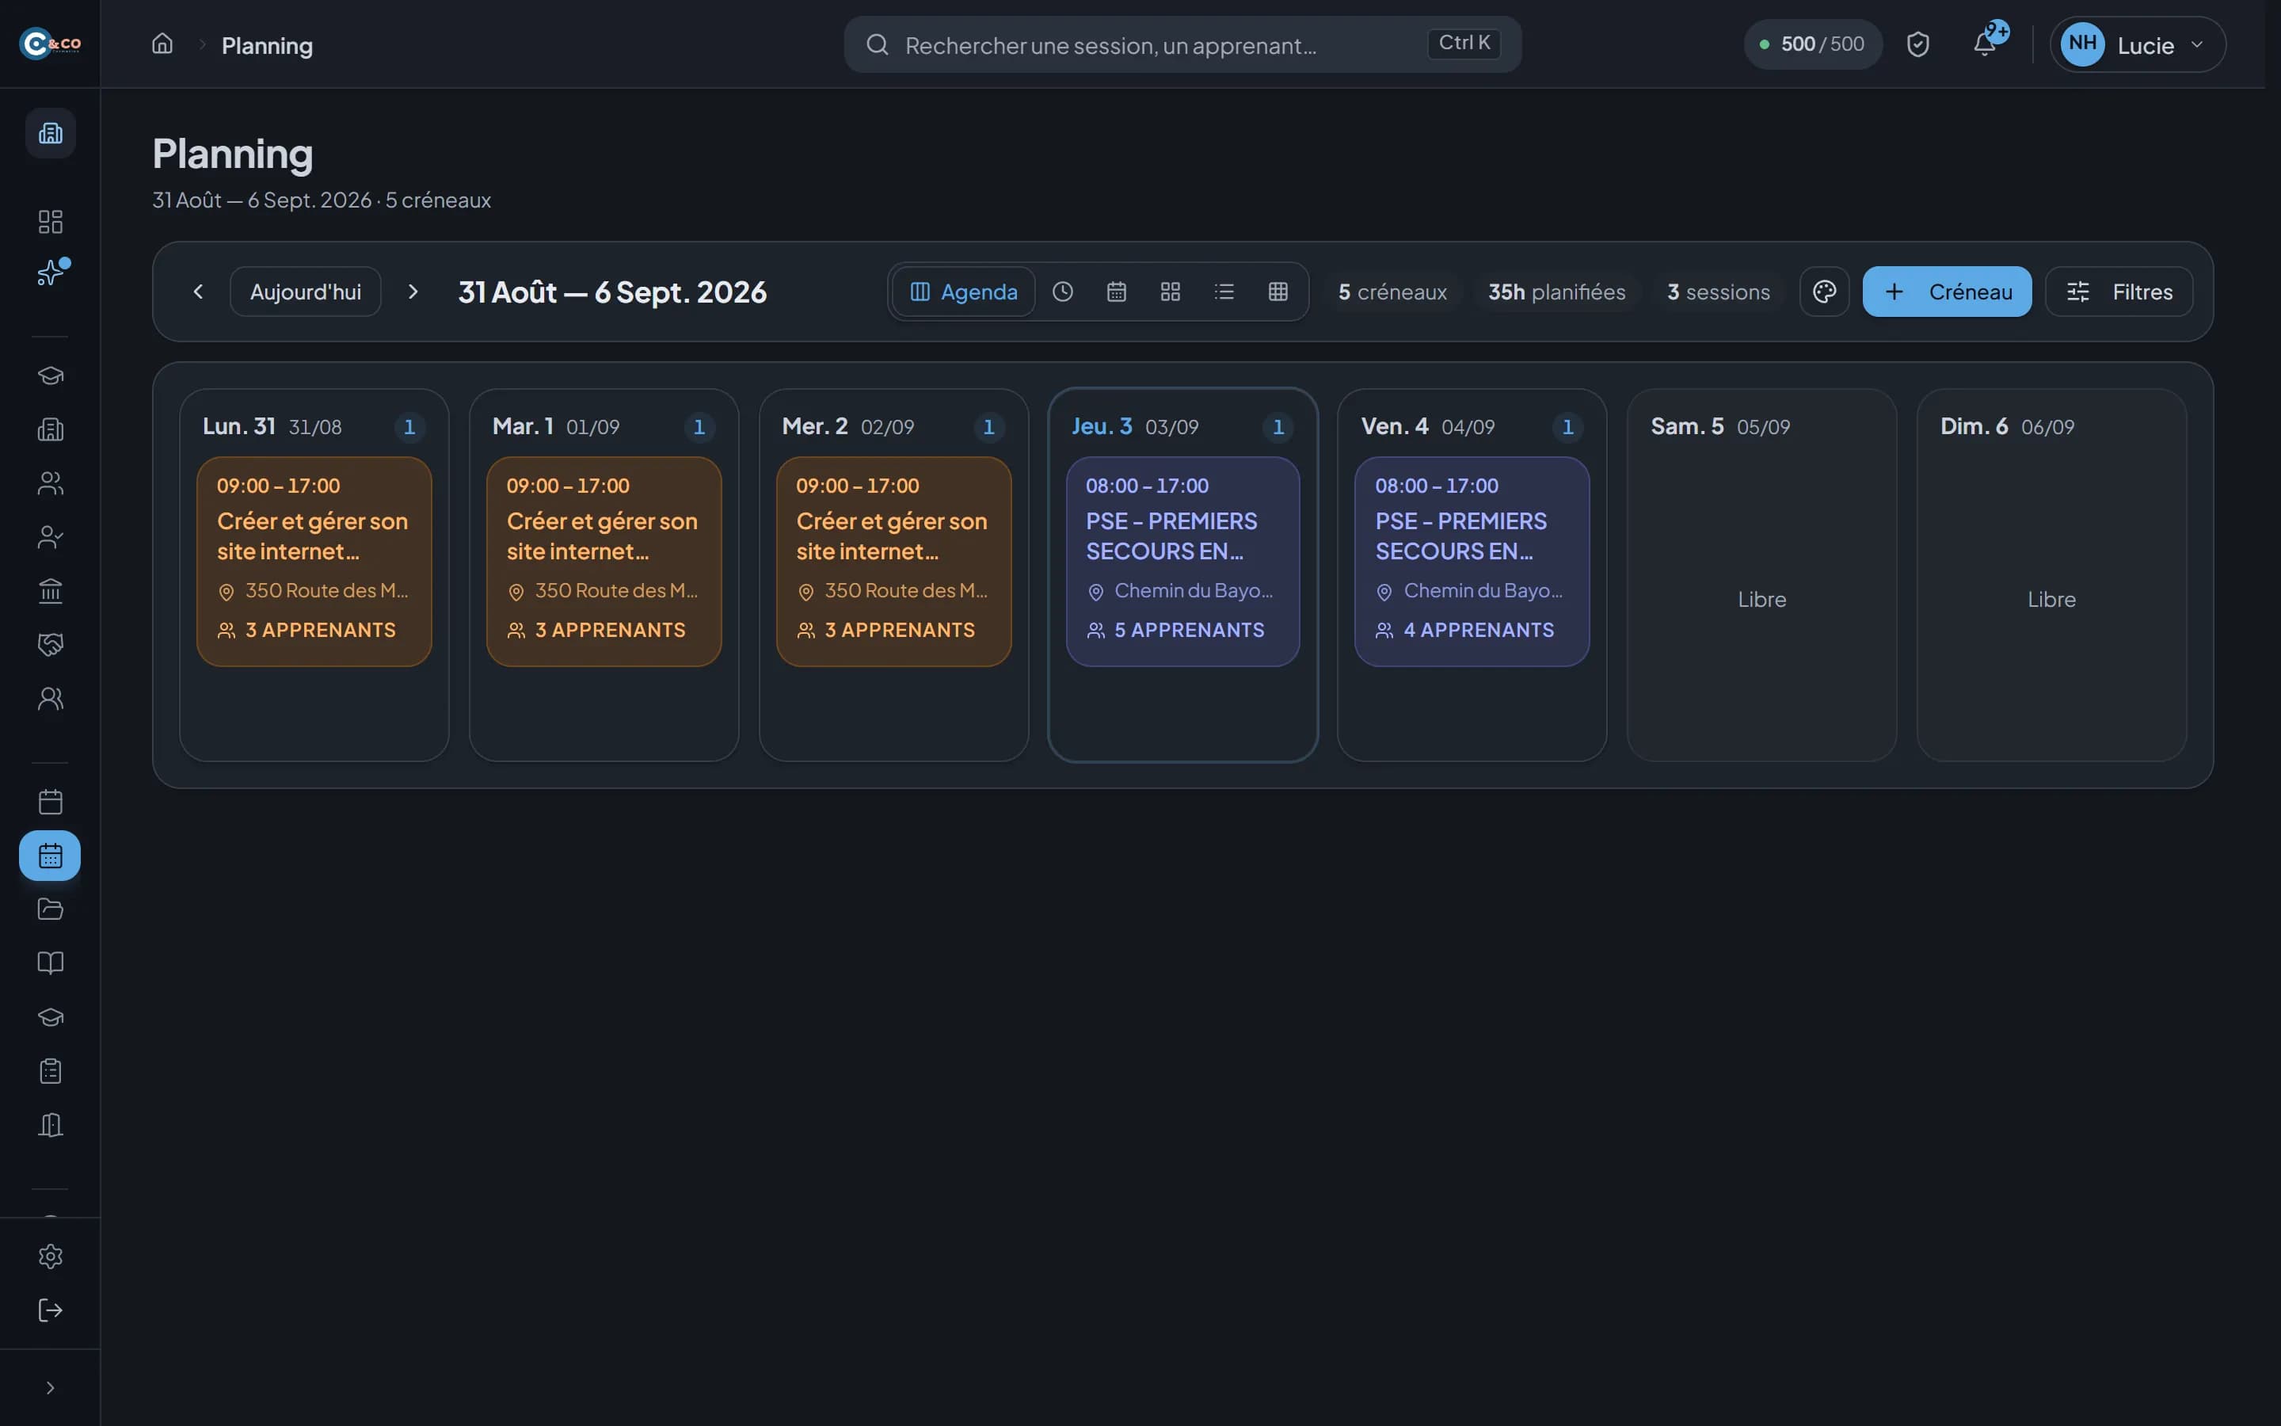Switch to the four-squares card grid view
The width and height of the screenshot is (2281, 1426).
(x=1170, y=292)
